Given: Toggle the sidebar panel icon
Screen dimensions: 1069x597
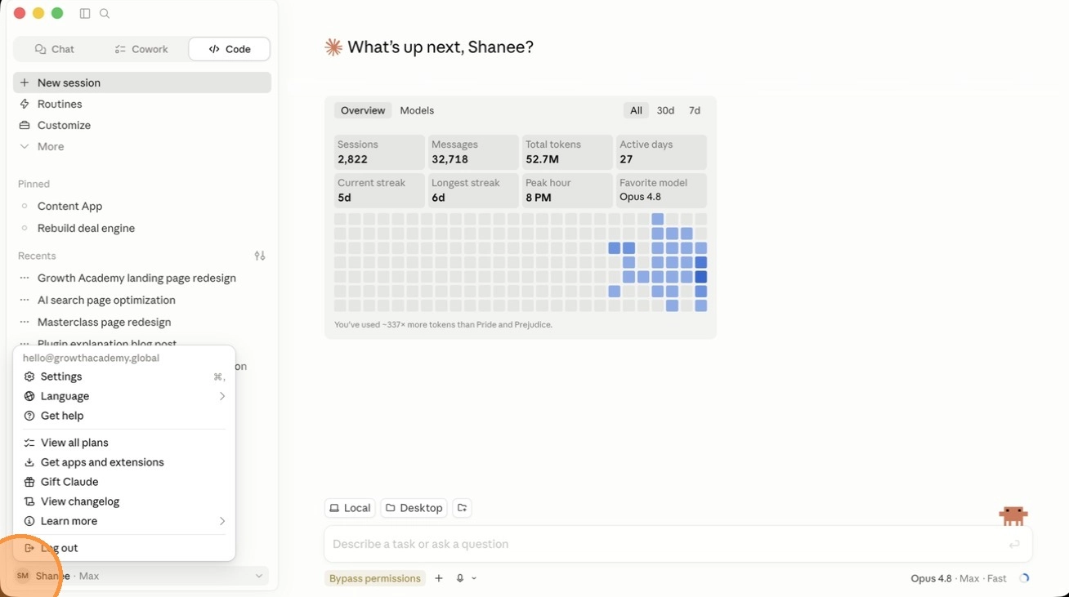Looking at the screenshot, I should pyautogui.click(x=85, y=14).
